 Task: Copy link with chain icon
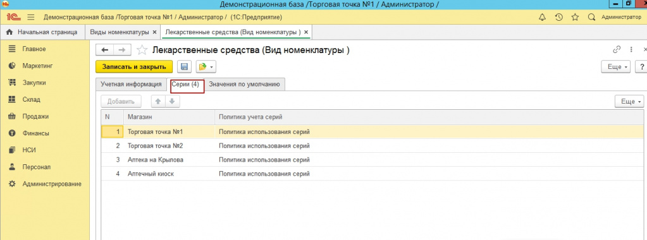617,49
